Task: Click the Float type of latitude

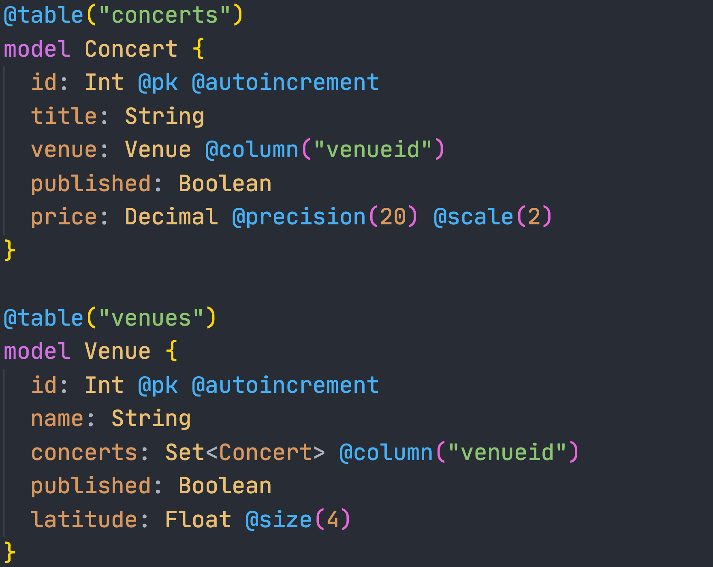Action: (198, 520)
